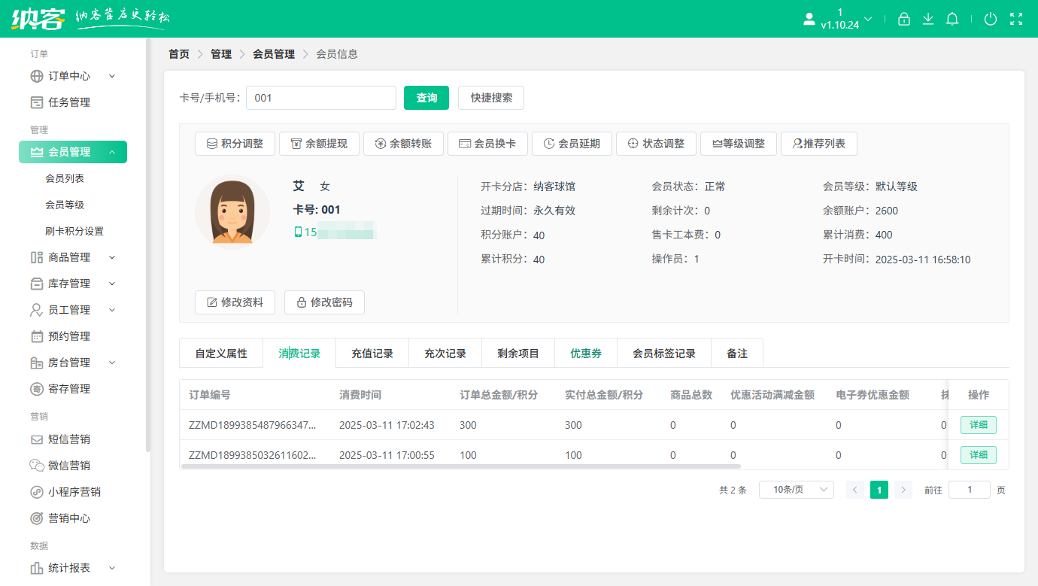
Task: Toggle fullscreen with the expand icon
Action: click(x=1015, y=18)
